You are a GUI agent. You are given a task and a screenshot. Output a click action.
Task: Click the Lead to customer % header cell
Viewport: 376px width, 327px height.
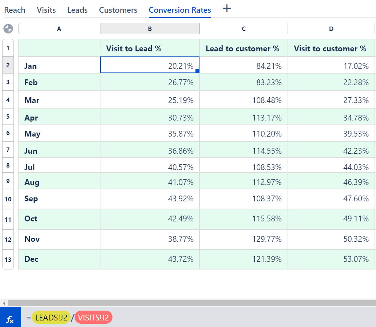coord(243,48)
